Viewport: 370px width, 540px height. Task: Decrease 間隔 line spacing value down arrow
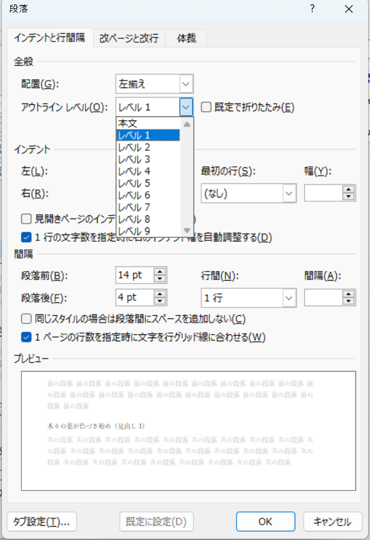point(349,302)
